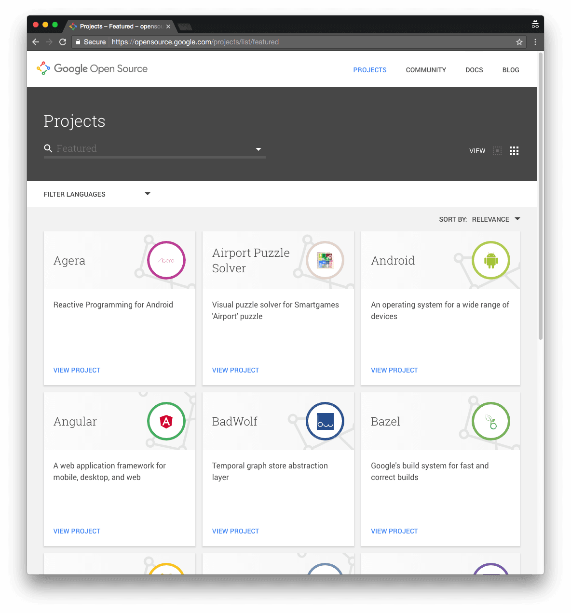The image size is (571, 613).
Task: Click the Bazel card title
Action: [x=385, y=422]
